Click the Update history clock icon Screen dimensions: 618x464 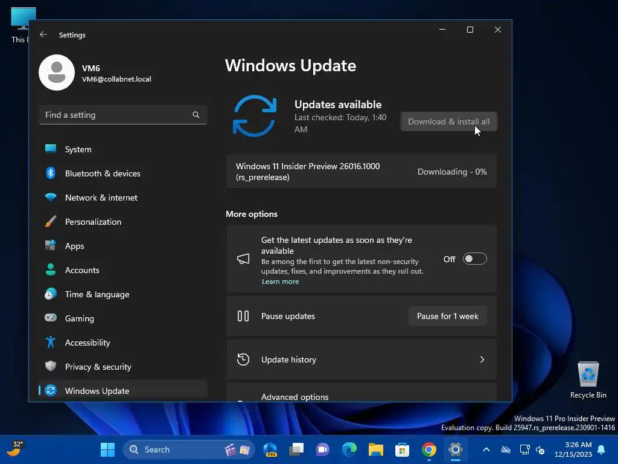(x=243, y=359)
